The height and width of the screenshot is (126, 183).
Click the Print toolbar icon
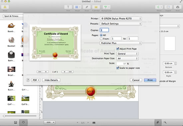178,7
